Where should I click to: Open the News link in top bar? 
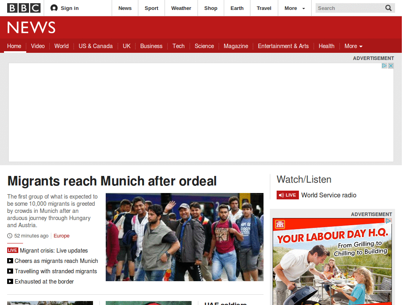pos(125,8)
